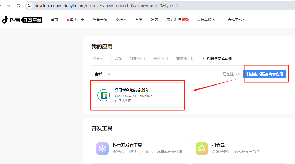This screenshot has width=295, height=164.
Task: Click the 创建生活服务商家应用 button
Action: (x=266, y=74)
